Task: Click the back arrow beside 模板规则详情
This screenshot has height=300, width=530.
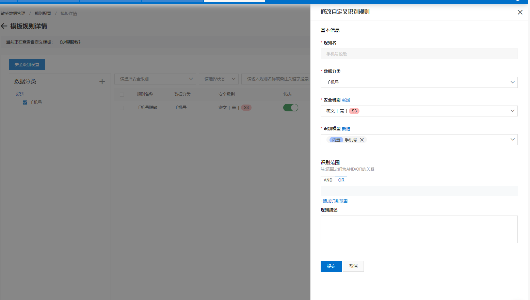Action: point(4,26)
